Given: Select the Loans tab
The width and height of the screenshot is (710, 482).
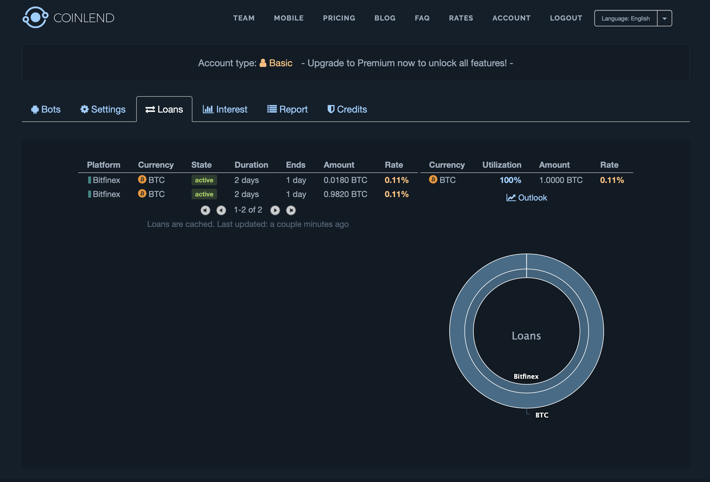Looking at the screenshot, I should point(164,109).
